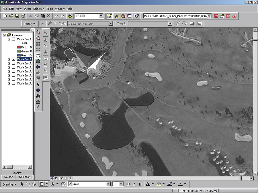Click the Add Data button
The height and width of the screenshot is (193, 258).
pos(70,16)
